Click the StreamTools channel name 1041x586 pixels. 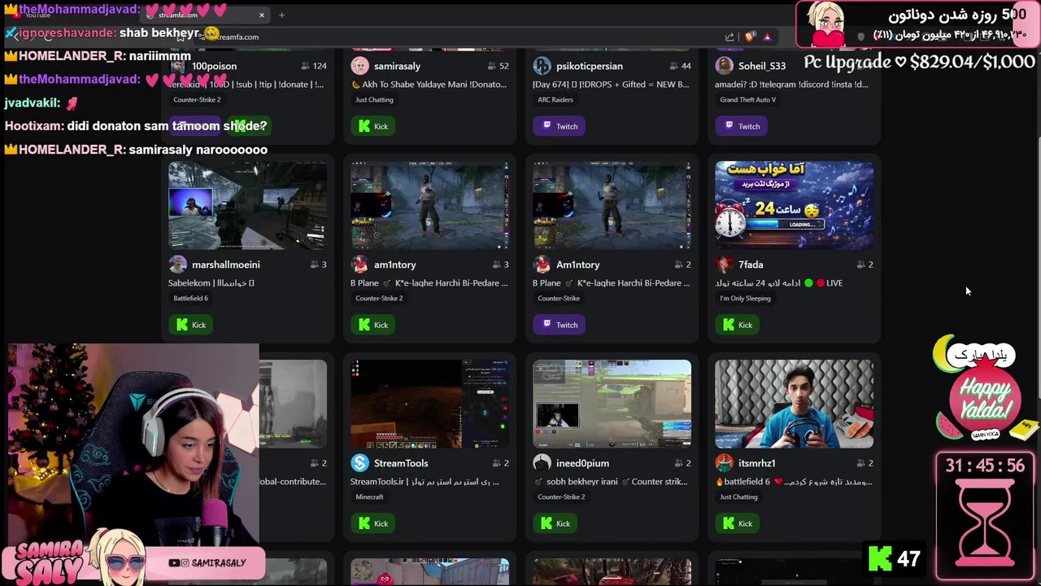[401, 463]
